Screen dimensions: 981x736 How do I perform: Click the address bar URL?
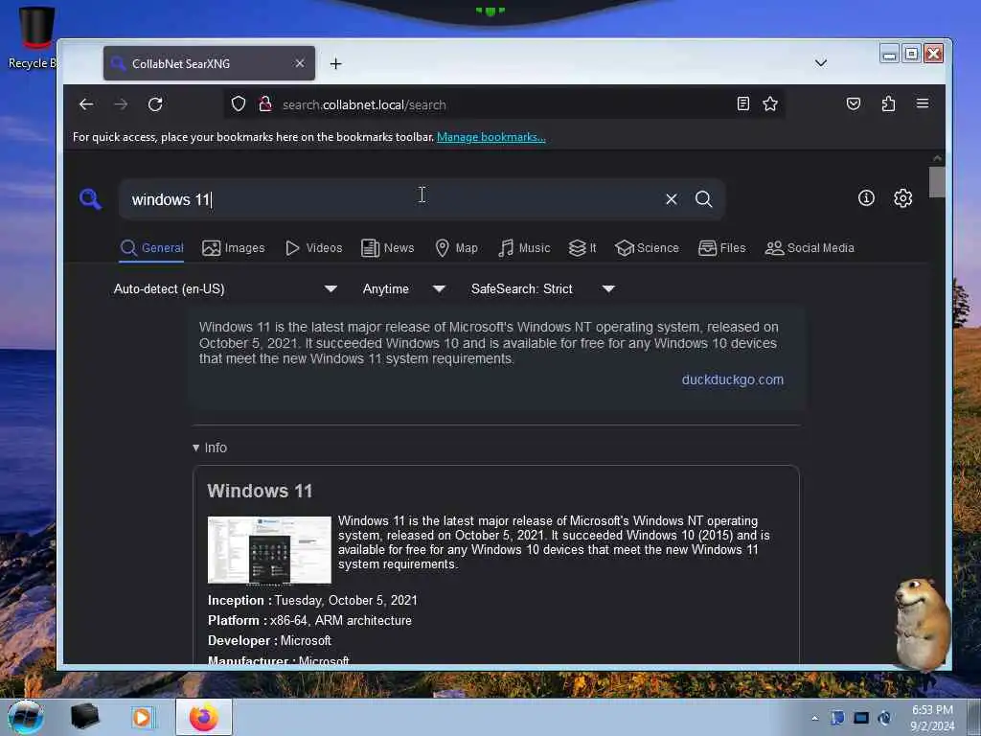364,104
